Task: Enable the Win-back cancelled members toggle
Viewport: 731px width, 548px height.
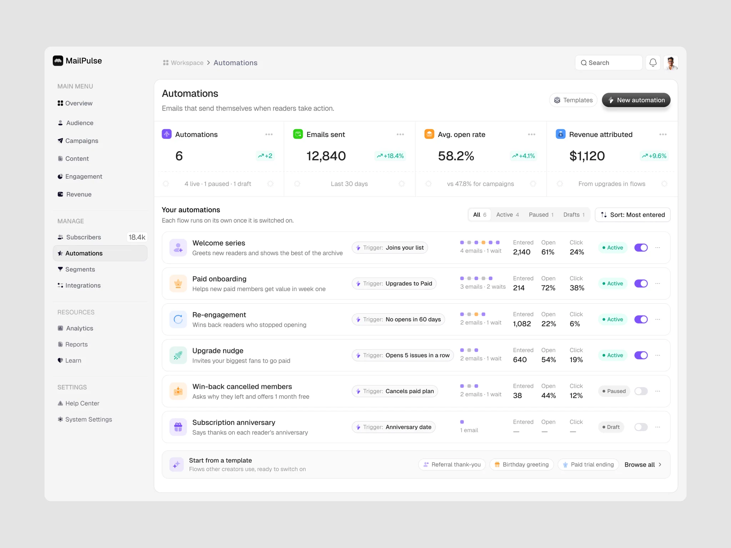Action: tap(641, 391)
